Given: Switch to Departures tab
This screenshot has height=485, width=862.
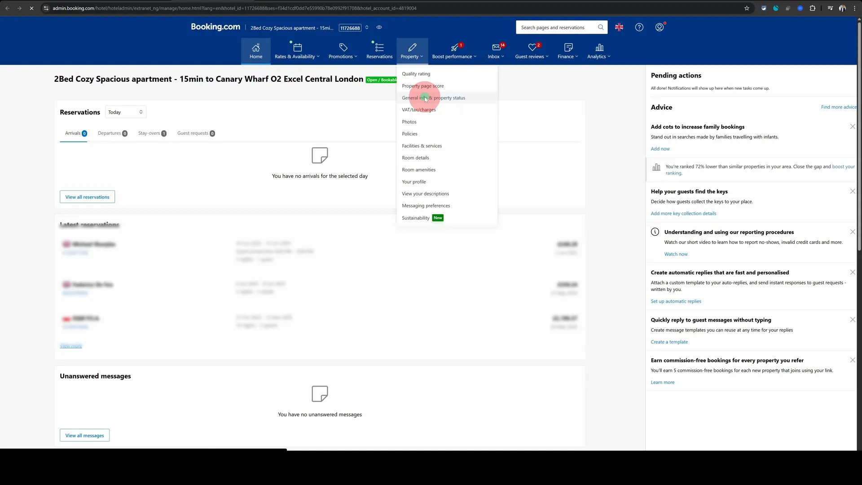Looking at the screenshot, I should click(113, 133).
